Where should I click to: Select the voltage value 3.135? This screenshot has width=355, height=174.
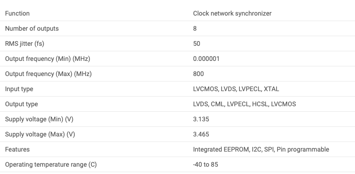pyautogui.click(x=201, y=119)
